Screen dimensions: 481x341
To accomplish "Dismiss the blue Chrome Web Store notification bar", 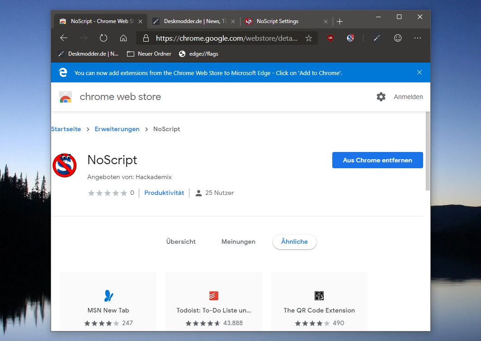I will [420, 72].
